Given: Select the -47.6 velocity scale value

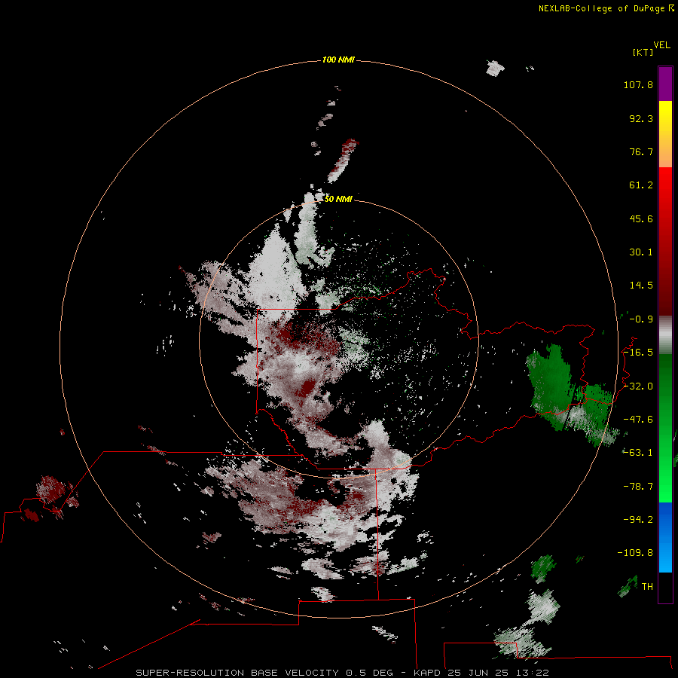Looking at the screenshot, I should [x=638, y=420].
